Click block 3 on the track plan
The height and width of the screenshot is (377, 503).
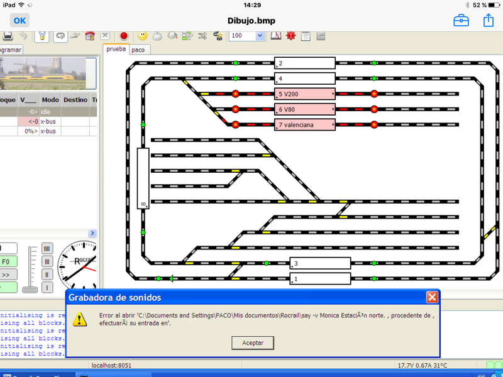coord(320,263)
